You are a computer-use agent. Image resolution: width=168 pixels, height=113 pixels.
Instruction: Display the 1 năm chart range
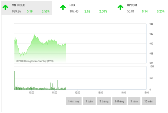(134, 101)
